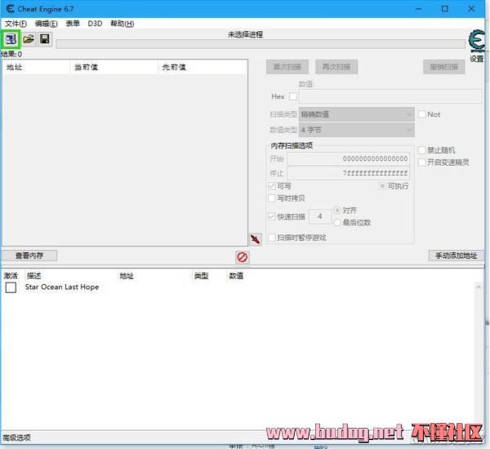490x449 pixels.
Task: Click the 未选择进程 process label
Action: tap(245, 34)
